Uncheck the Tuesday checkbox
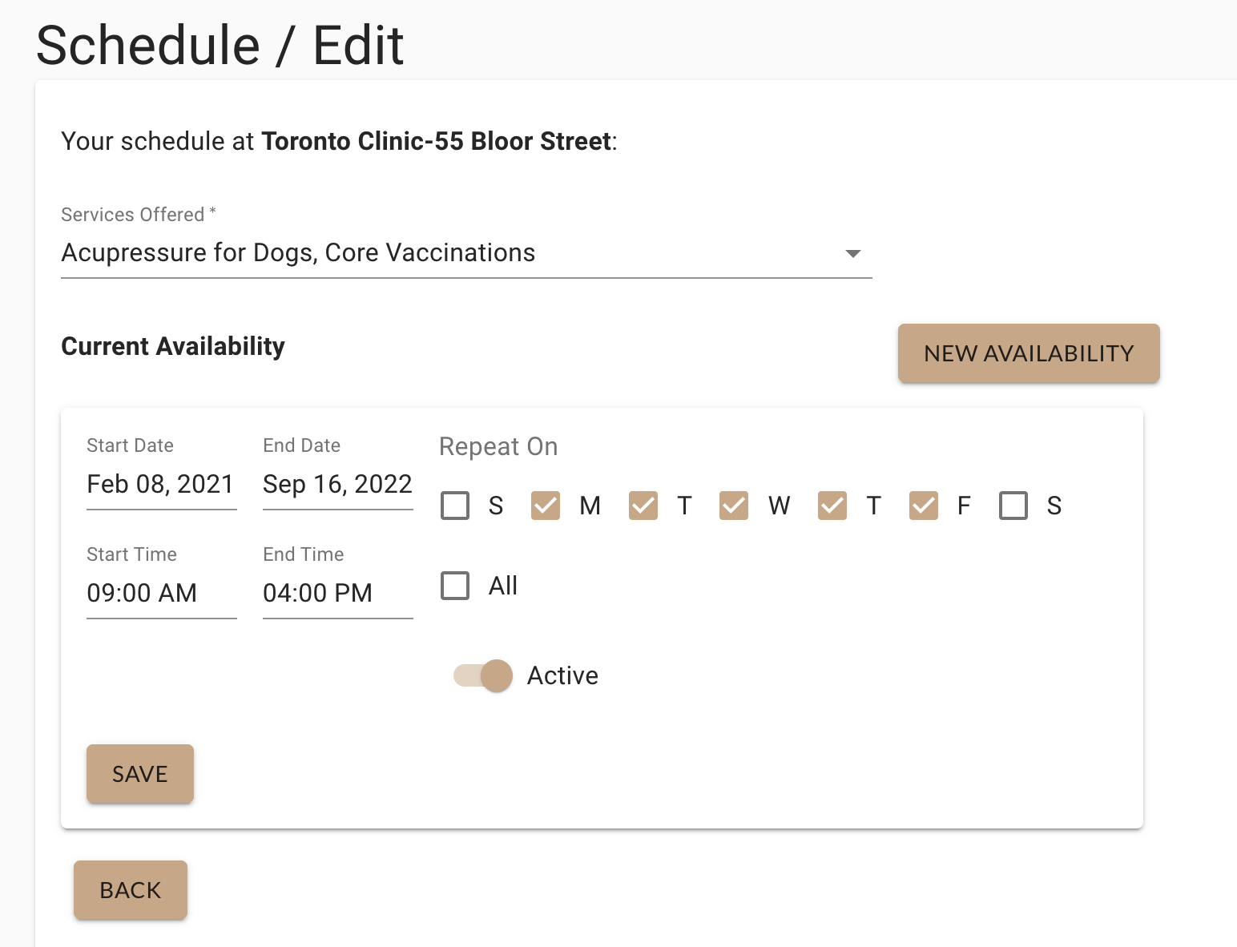The width and height of the screenshot is (1237, 947). (x=643, y=506)
